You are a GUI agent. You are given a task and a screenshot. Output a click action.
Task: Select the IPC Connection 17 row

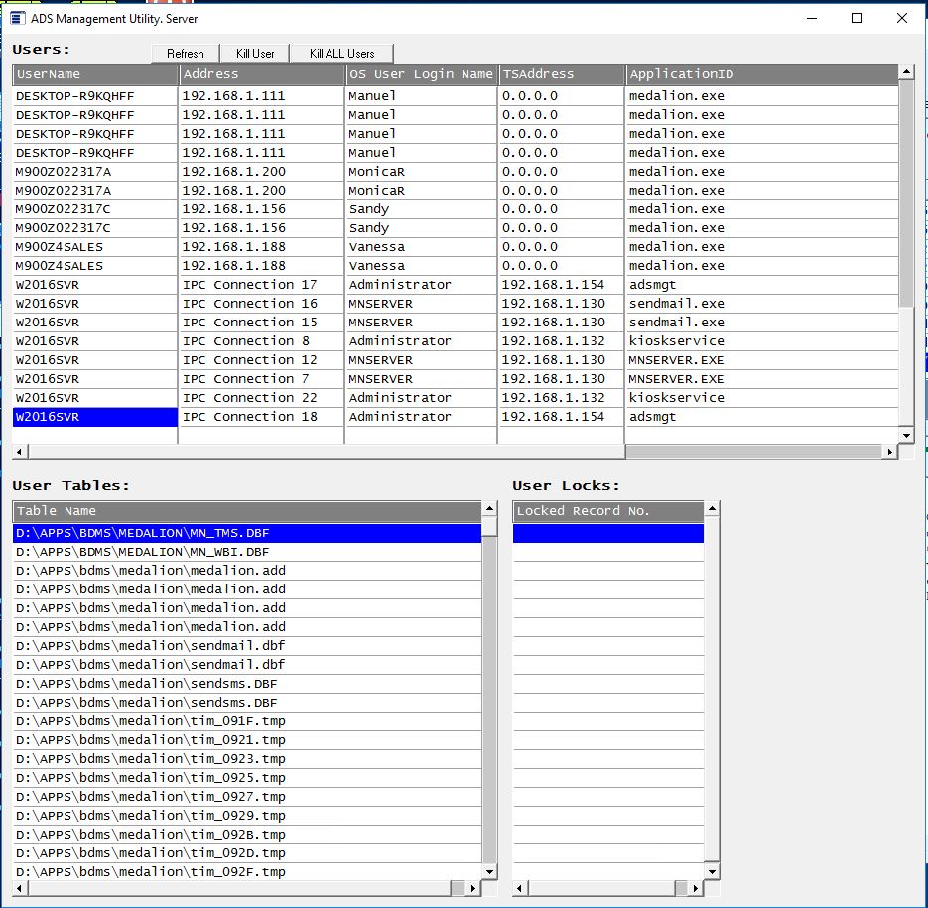pyautogui.click(x=261, y=285)
